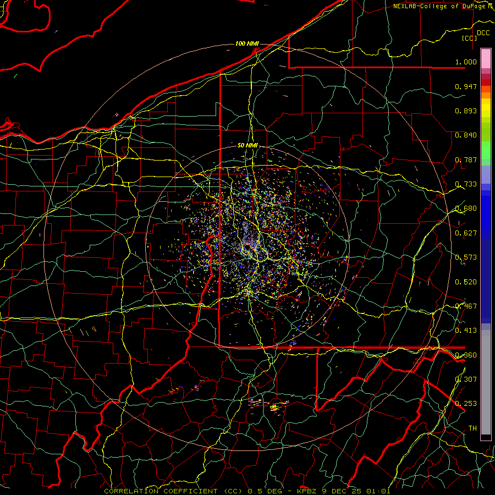Click the [CC] unit label
Screen dimensions: 495x495
tap(470, 38)
